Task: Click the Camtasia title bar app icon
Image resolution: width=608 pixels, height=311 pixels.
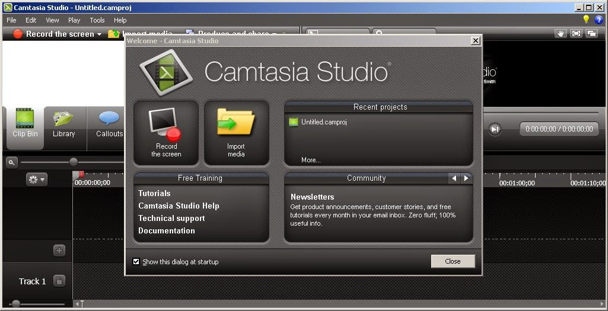Action: click(7, 7)
